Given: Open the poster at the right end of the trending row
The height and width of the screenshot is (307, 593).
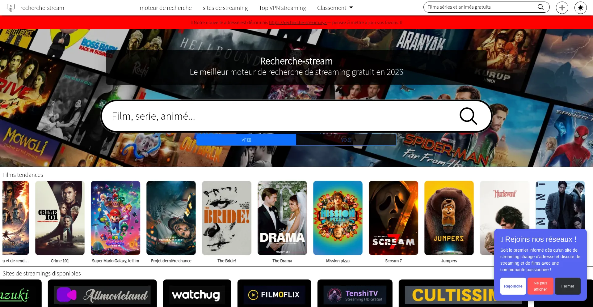Looking at the screenshot, I should coord(560,205).
